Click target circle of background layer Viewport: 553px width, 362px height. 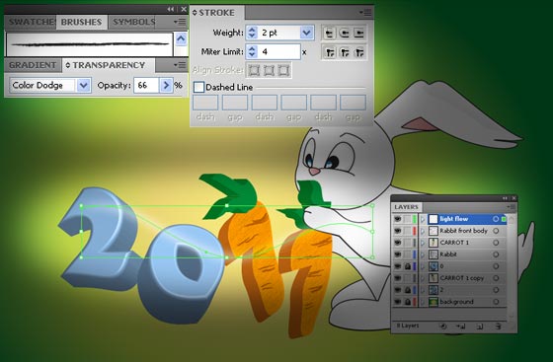coord(496,302)
